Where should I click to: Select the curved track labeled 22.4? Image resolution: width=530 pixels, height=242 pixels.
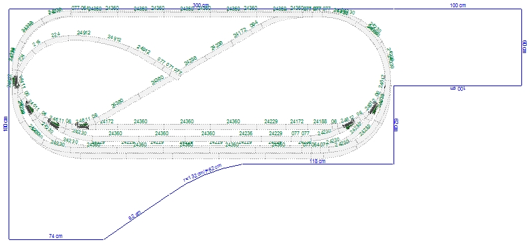(x=56, y=34)
